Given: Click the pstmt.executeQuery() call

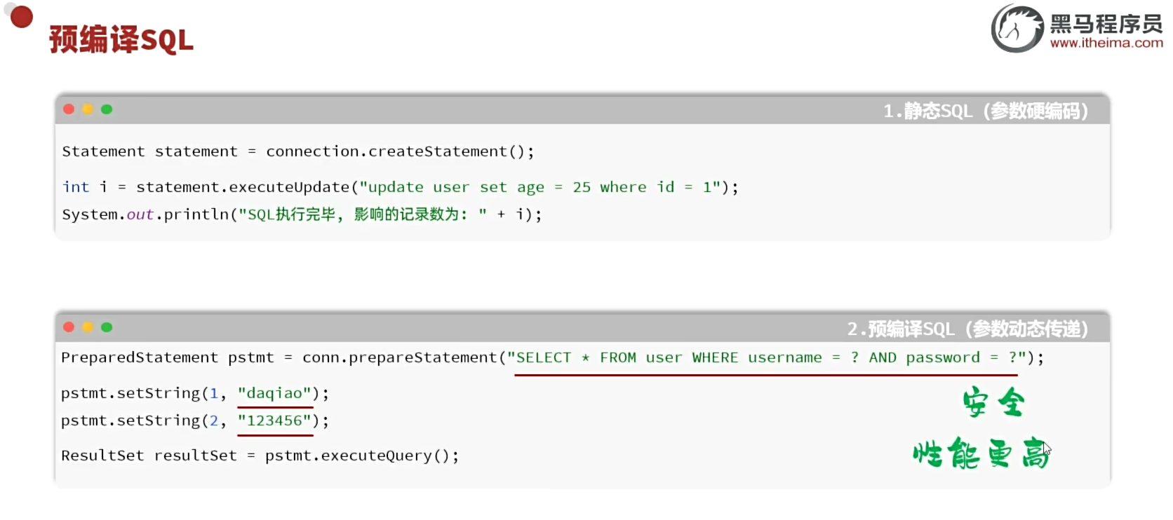Looking at the screenshot, I should pyautogui.click(x=361, y=456).
